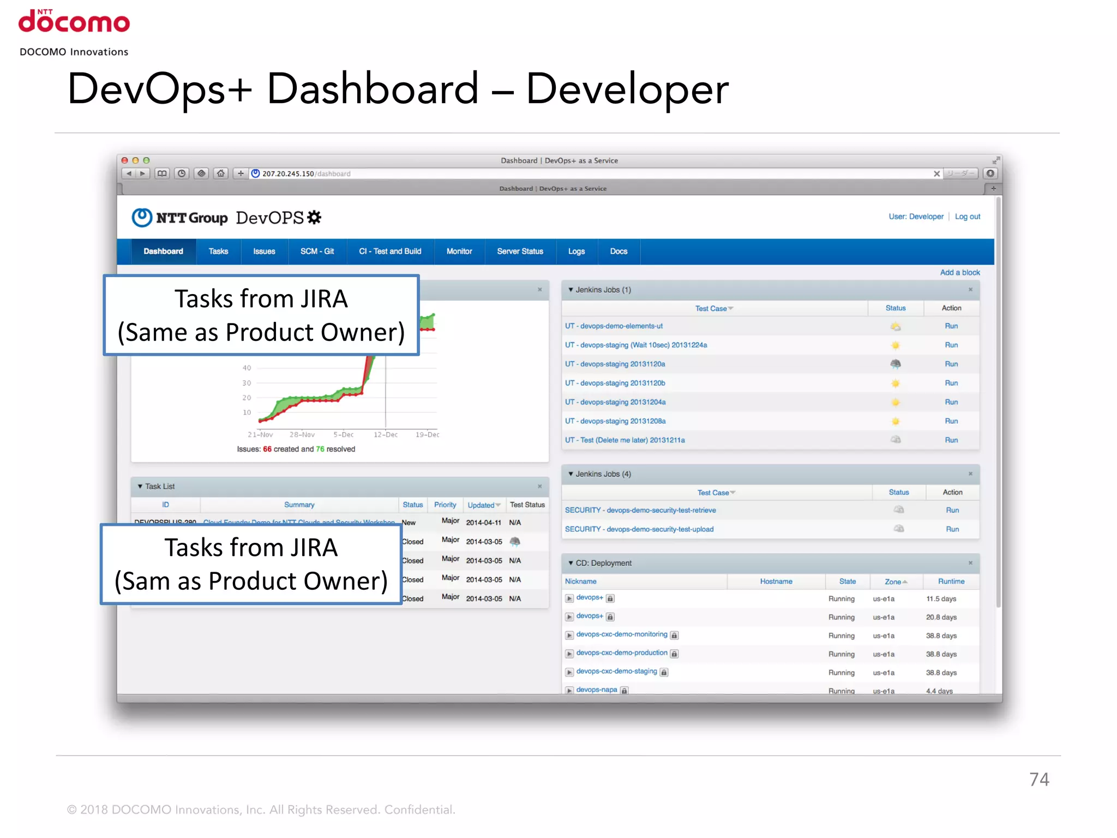
Task: Open the UT - devops-staging 20131208a test case
Action: [615, 421]
